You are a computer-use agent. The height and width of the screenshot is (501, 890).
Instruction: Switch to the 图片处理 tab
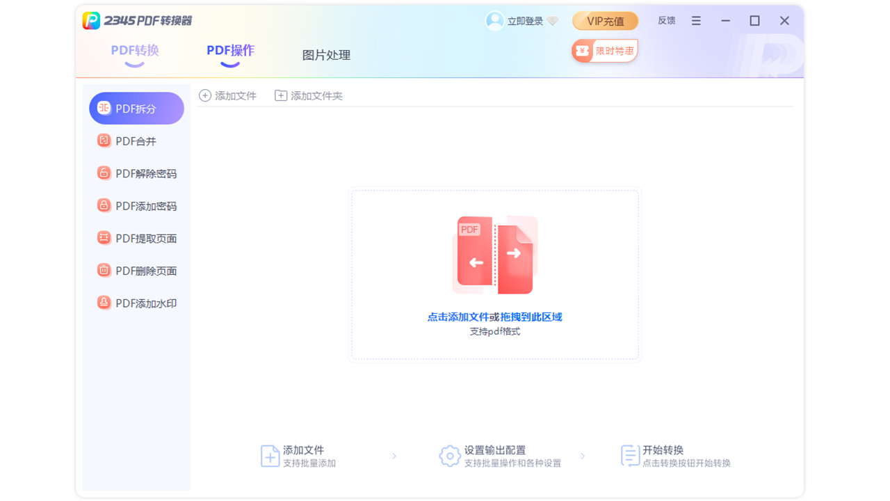[326, 54]
